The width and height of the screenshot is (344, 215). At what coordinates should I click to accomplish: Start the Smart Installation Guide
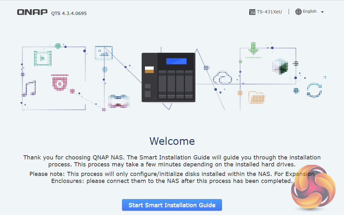172,205
